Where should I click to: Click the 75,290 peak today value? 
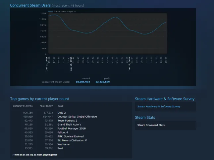point(49,129)
